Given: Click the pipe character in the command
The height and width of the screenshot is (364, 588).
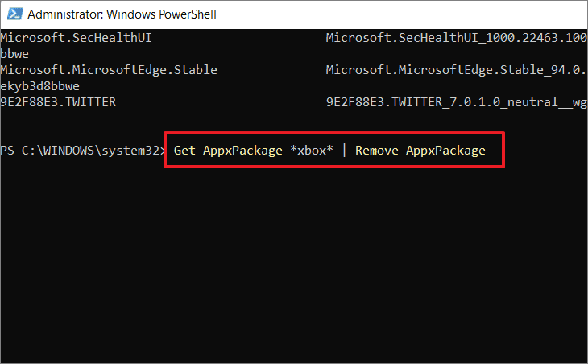Looking at the screenshot, I should click(346, 151).
